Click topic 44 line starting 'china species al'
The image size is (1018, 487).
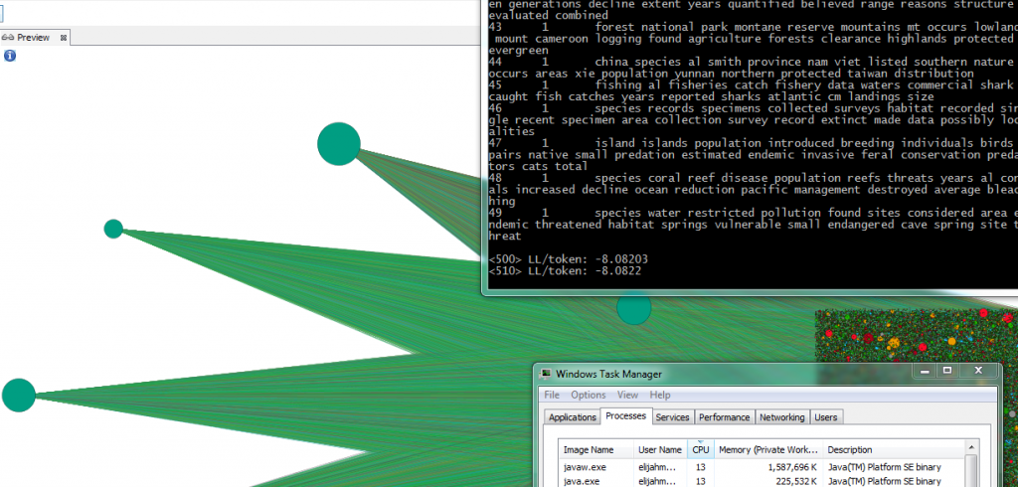pyautogui.click(x=754, y=62)
